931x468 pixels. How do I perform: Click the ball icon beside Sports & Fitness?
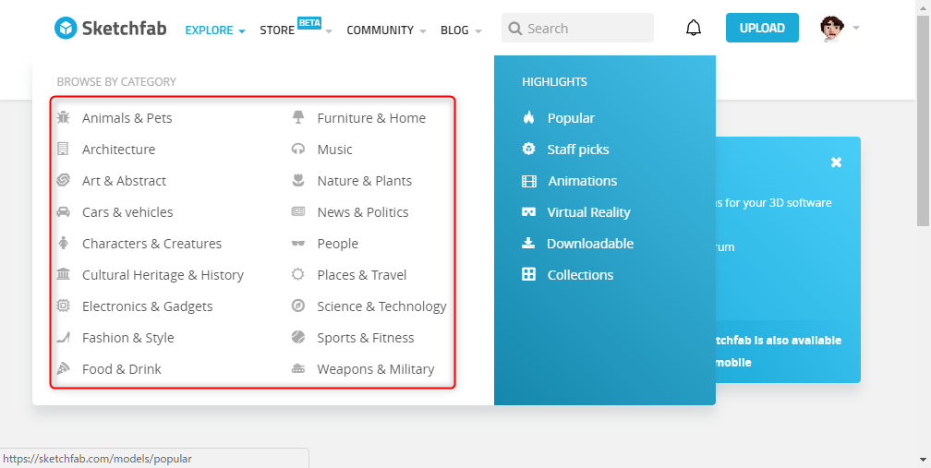(x=298, y=338)
